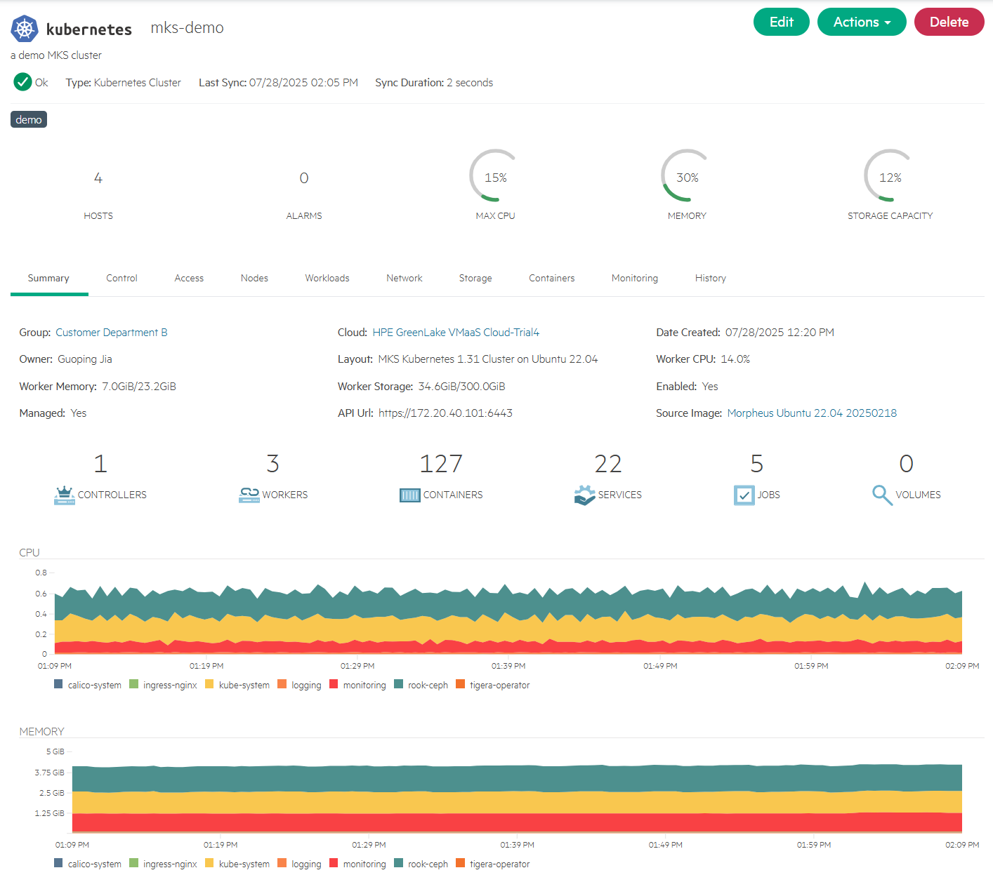Image resolution: width=993 pixels, height=882 pixels.
Task: Click the Kubernetes cluster logo icon
Action: click(x=24, y=28)
